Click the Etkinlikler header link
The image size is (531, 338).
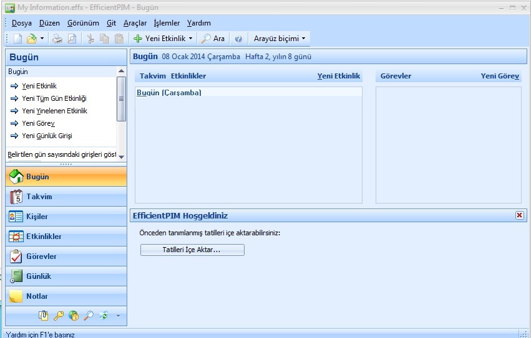click(x=188, y=76)
